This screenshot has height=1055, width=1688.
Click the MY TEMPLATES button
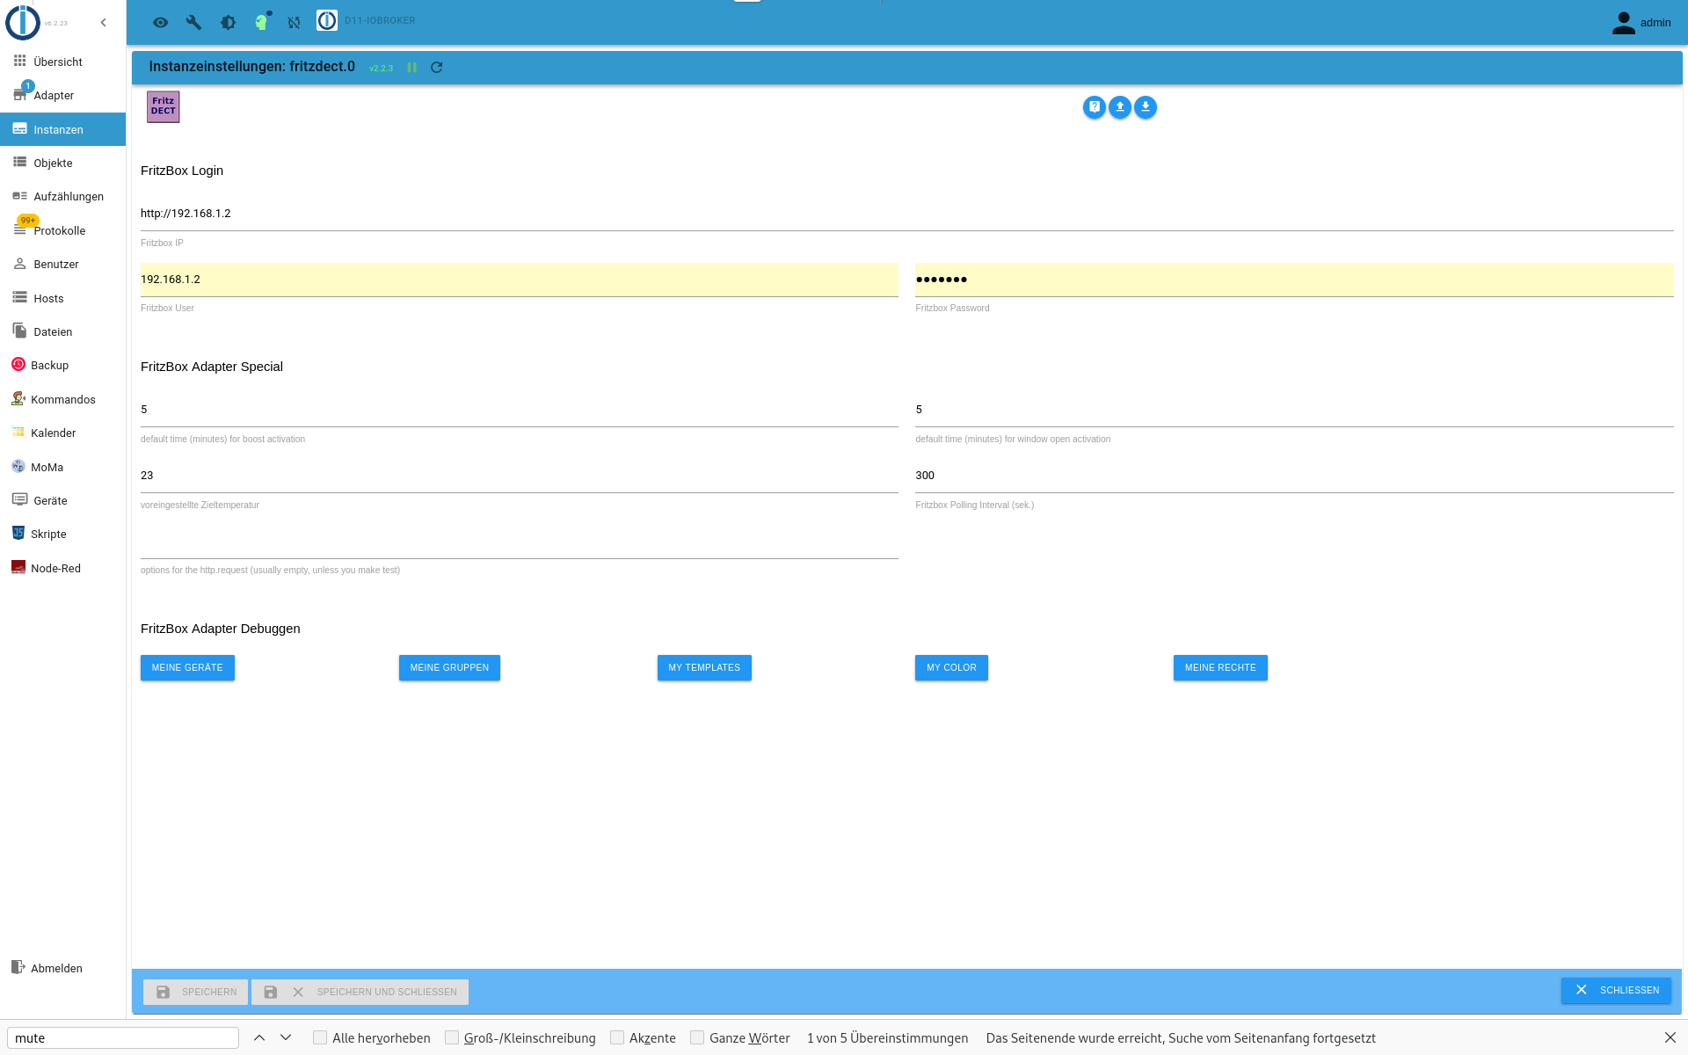[704, 667]
